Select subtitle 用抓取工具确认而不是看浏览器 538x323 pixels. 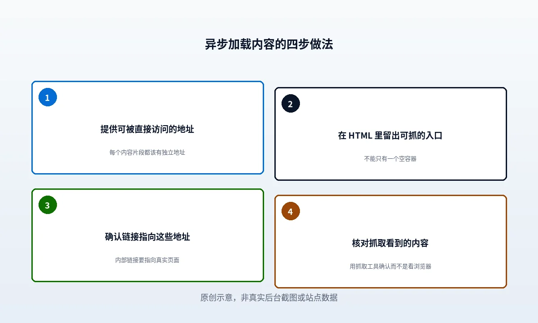tap(390, 266)
